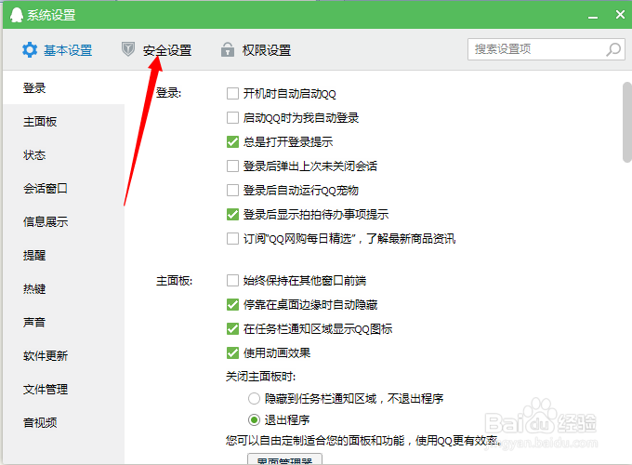Minimize the 系统设置 window
This screenshot has width=632, height=465.
coord(593,16)
